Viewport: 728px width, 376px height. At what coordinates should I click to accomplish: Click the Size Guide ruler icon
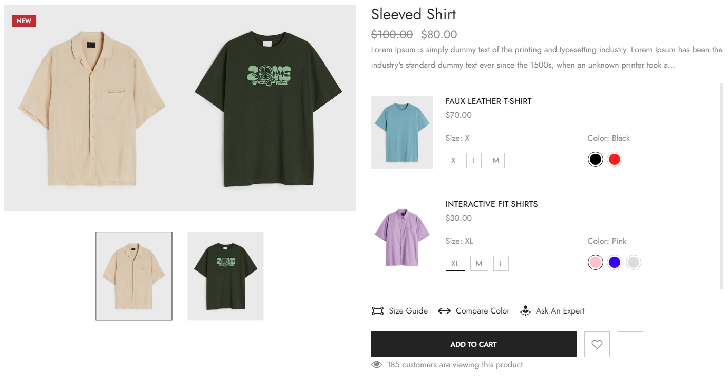coord(377,311)
